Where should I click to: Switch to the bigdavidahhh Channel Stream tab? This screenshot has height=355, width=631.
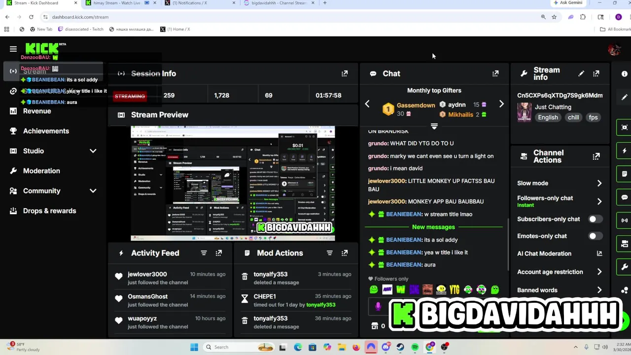[279, 3]
